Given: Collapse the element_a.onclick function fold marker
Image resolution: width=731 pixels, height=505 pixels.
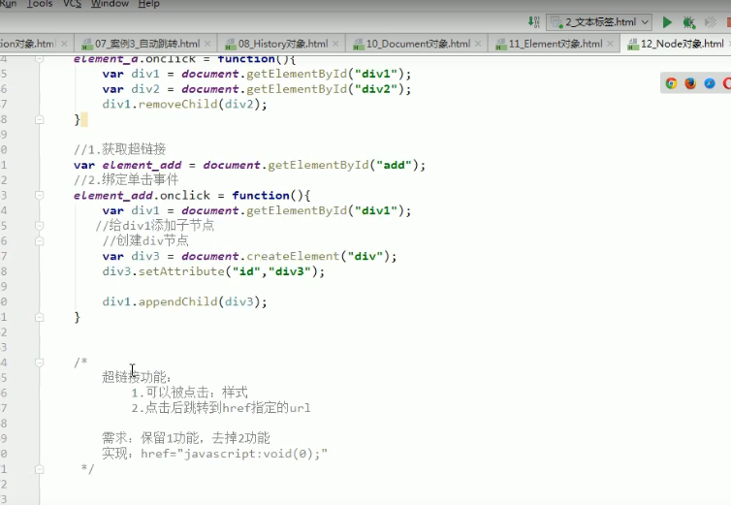Looking at the screenshot, I should point(39,59).
